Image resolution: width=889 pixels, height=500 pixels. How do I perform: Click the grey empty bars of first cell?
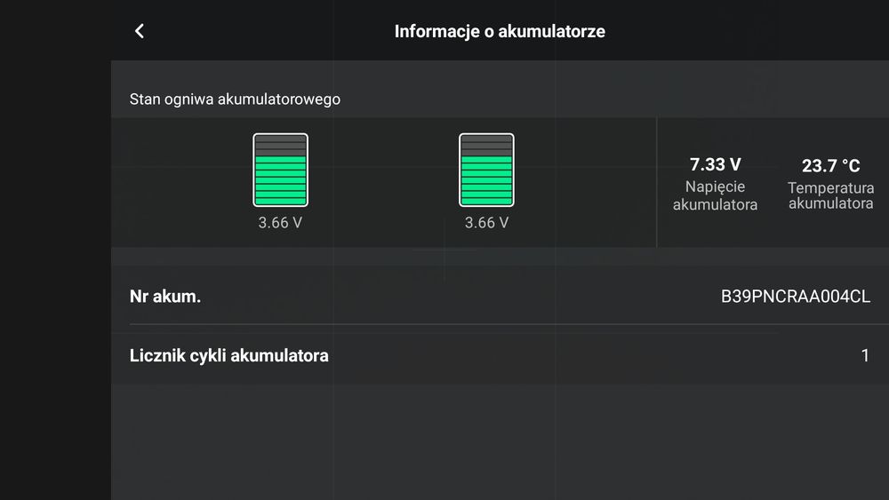[x=281, y=146]
